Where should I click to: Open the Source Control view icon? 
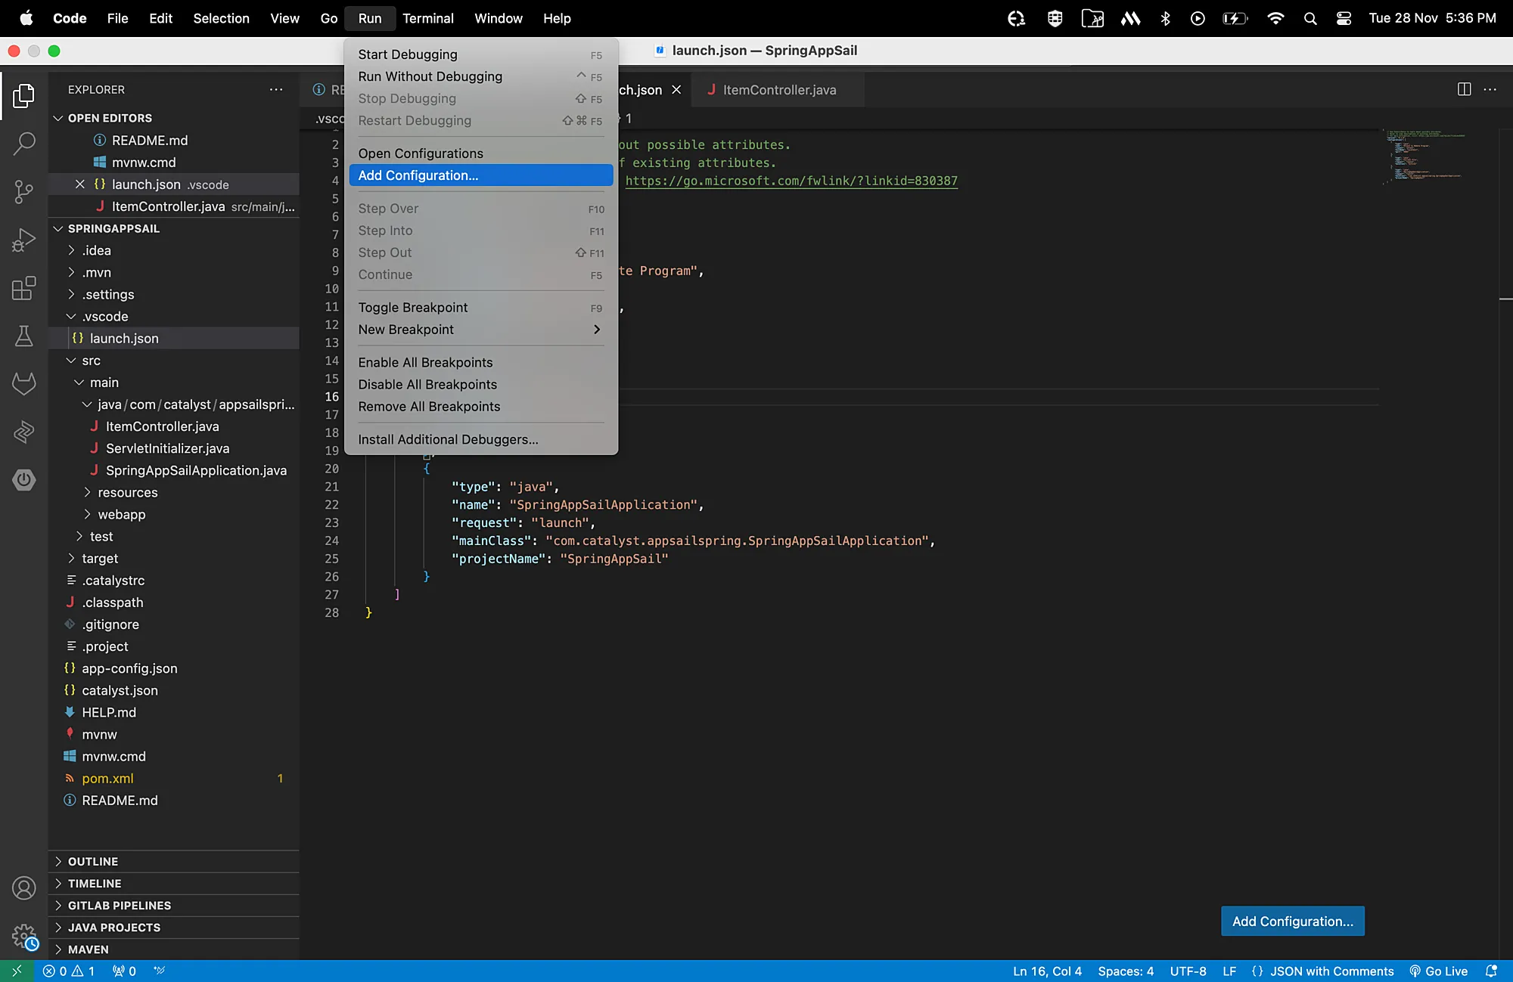click(x=23, y=192)
